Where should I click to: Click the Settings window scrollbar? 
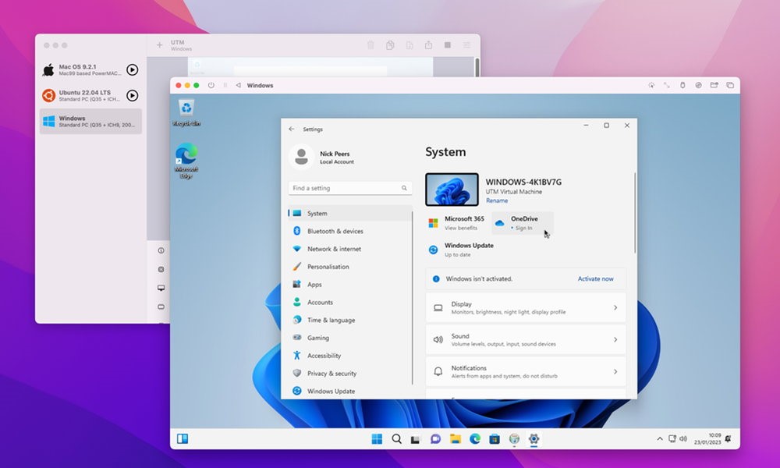pyautogui.click(x=634, y=214)
